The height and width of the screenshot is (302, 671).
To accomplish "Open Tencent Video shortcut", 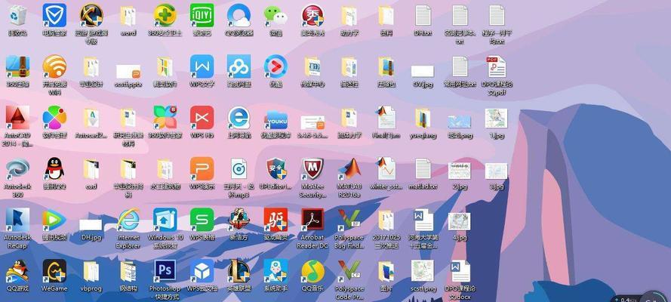I will (54, 220).
